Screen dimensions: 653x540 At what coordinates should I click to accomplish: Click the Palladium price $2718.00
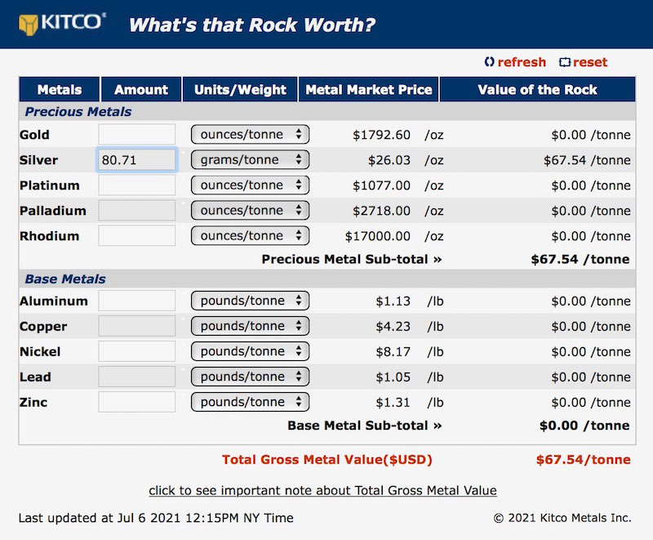tap(381, 211)
